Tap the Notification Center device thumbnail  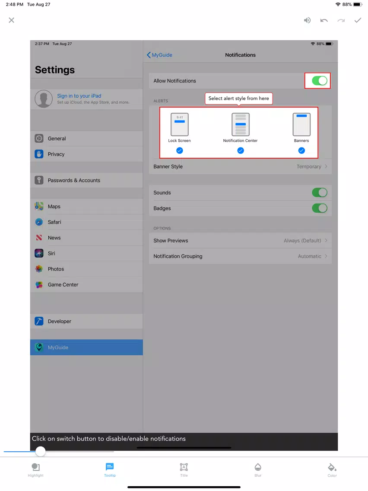241,124
